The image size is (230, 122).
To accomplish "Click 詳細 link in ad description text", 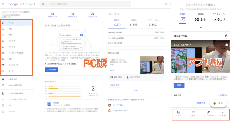I will coord(63,60).
